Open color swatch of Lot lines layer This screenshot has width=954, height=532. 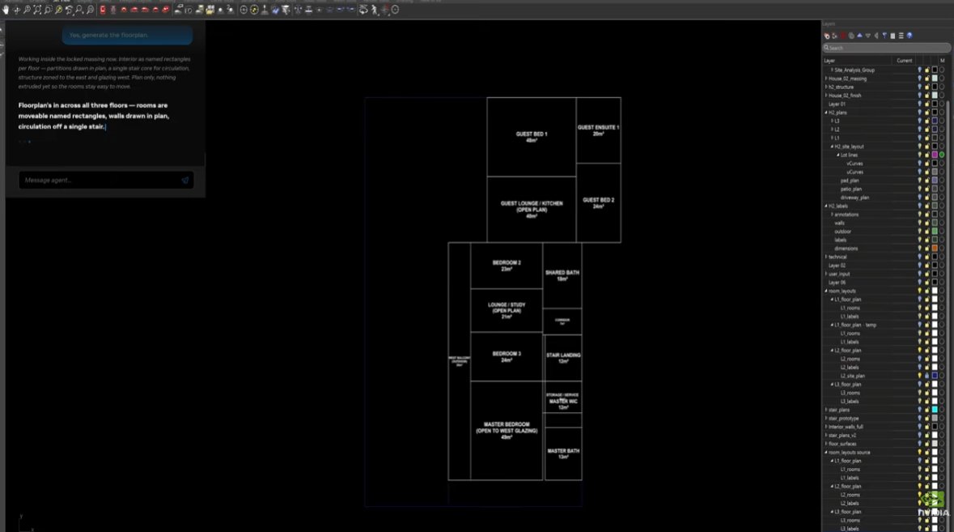click(935, 155)
